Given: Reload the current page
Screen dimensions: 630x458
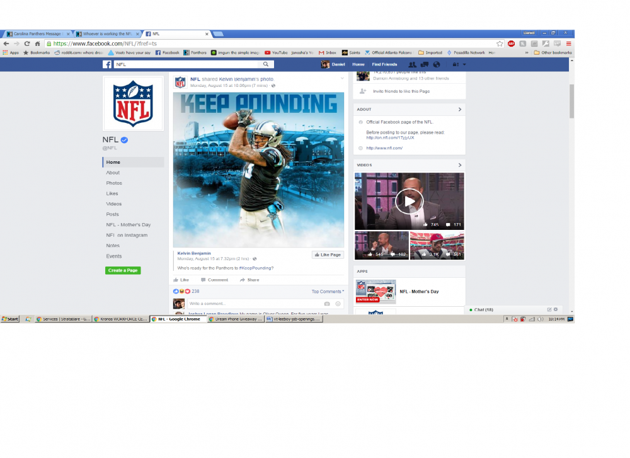Looking at the screenshot, I should pyautogui.click(x=27, y=44).
